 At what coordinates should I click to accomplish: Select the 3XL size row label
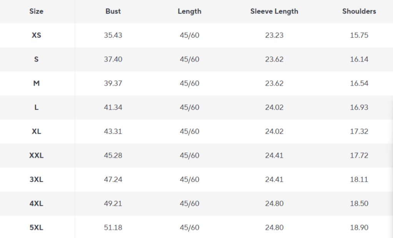pos(36,179)
